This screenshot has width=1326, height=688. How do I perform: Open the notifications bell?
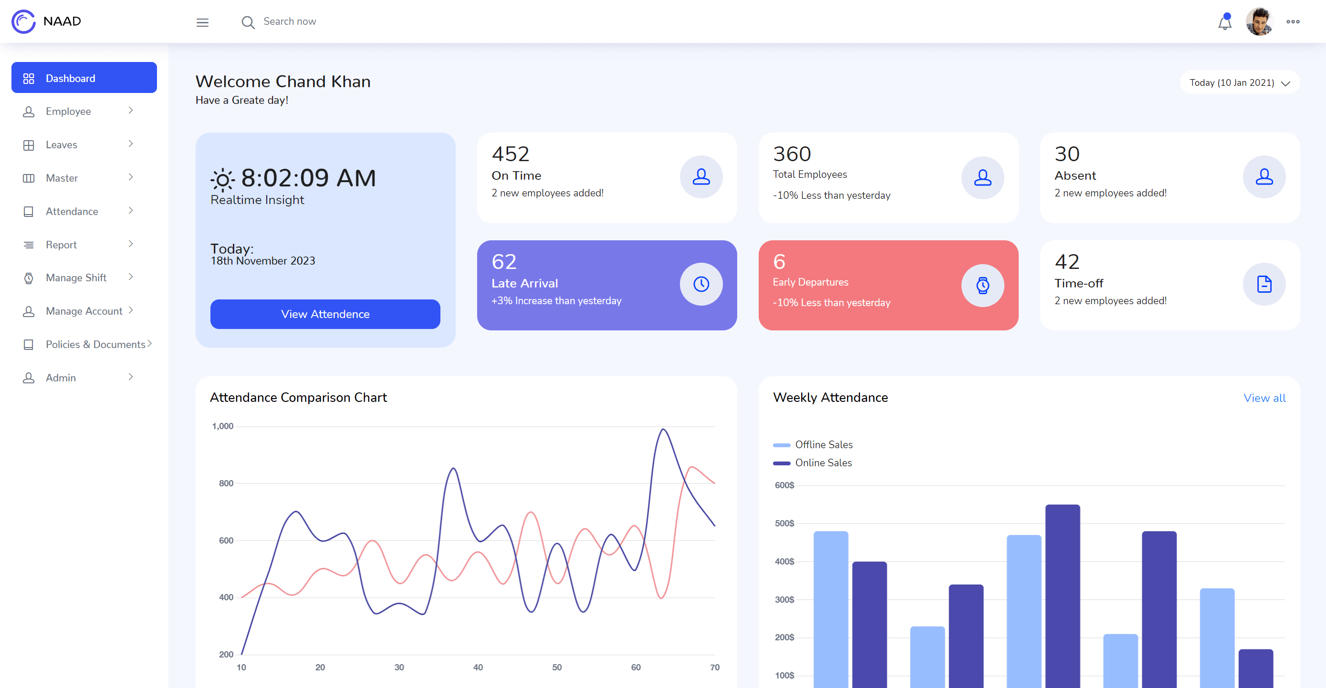tap(1224, 22)
